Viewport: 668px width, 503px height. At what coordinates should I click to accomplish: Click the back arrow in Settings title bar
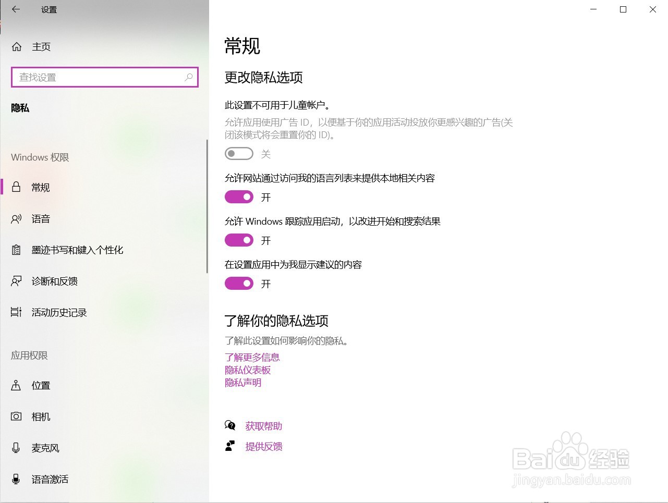click(16, 9)
